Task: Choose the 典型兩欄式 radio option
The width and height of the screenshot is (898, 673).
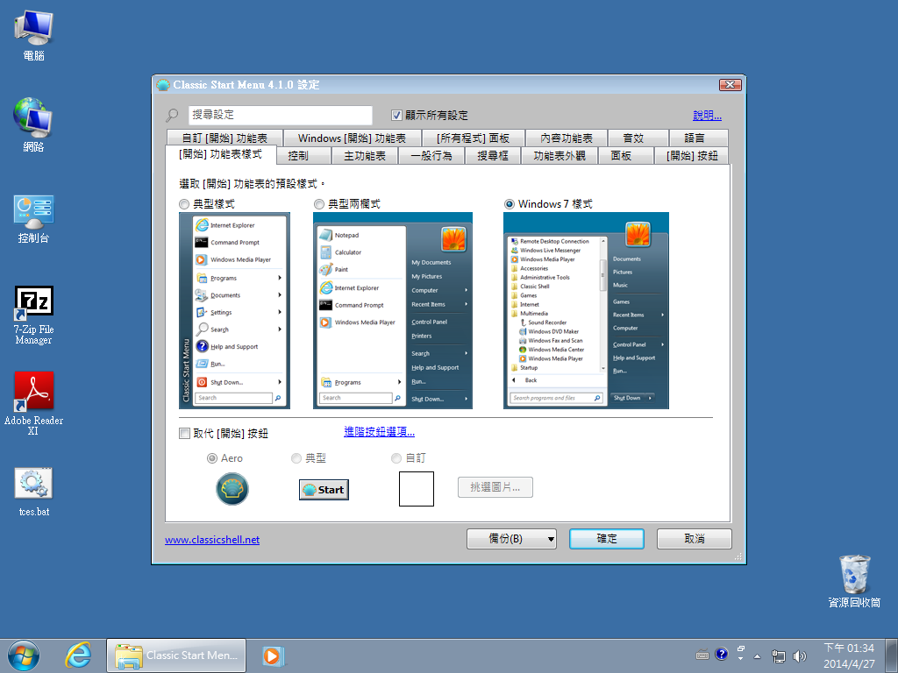Action: [319, 203]
